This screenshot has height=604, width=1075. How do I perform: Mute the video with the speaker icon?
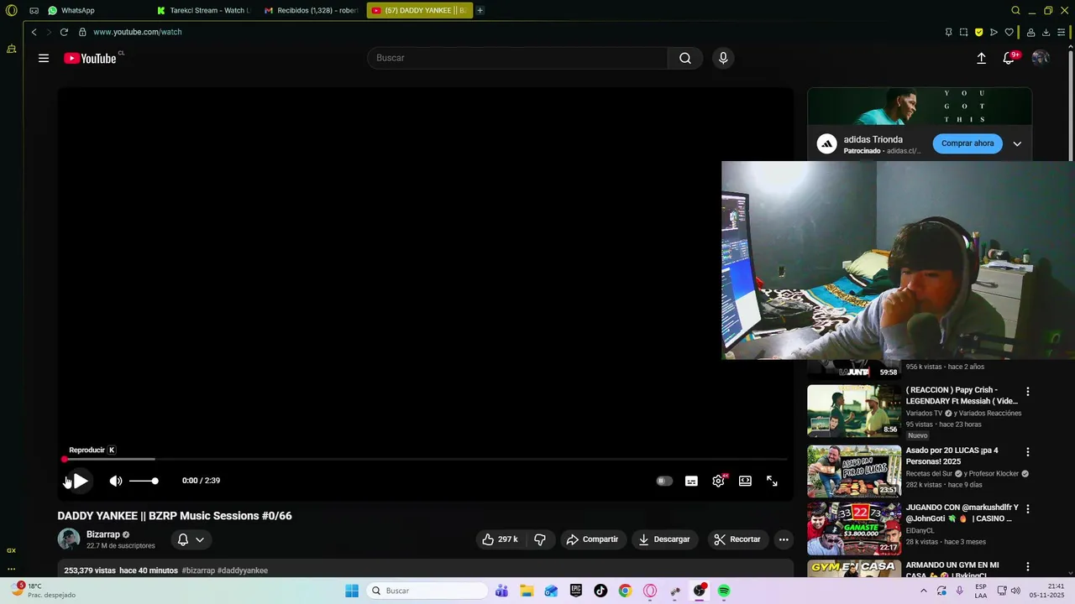[116, 481]
